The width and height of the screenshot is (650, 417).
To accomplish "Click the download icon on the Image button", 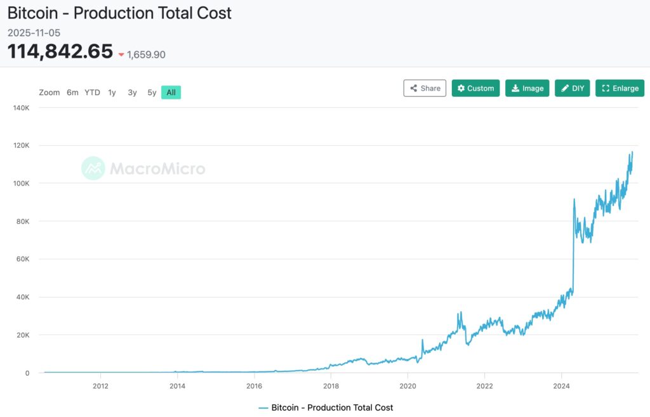I will [x=515, y=88].
